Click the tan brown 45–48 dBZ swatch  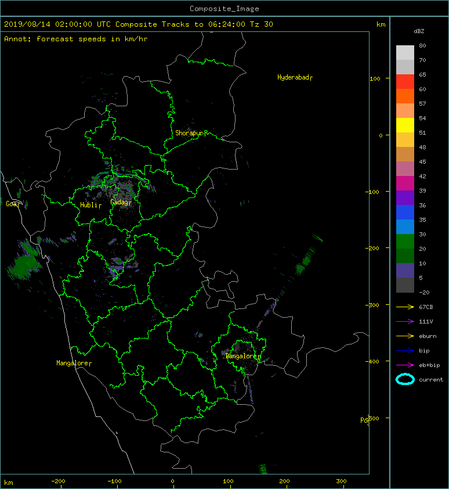point(405,154)
